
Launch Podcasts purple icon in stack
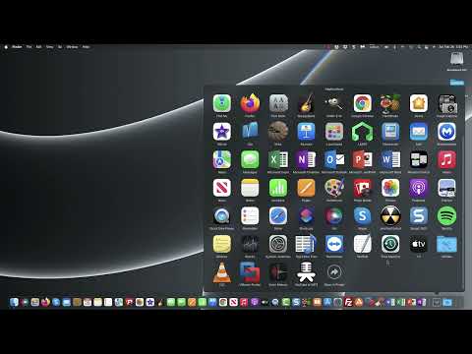click(419, 188)
